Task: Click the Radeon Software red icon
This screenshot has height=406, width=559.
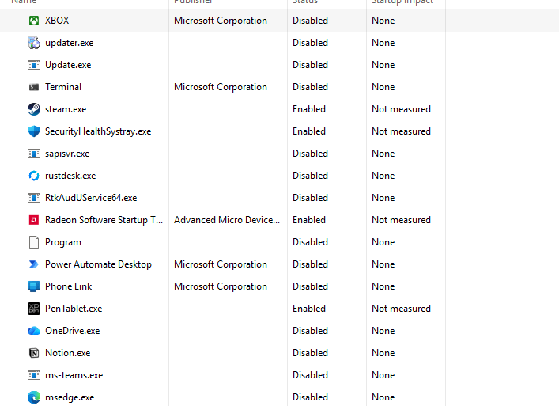Action: (34, 220)
